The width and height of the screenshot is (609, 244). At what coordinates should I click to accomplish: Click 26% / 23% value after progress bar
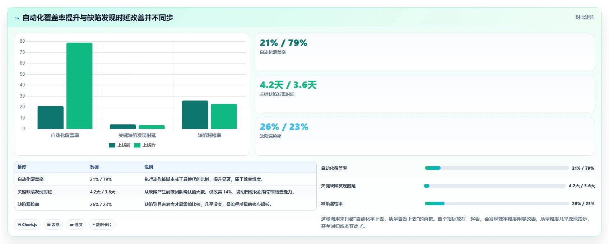click(583, 204)
